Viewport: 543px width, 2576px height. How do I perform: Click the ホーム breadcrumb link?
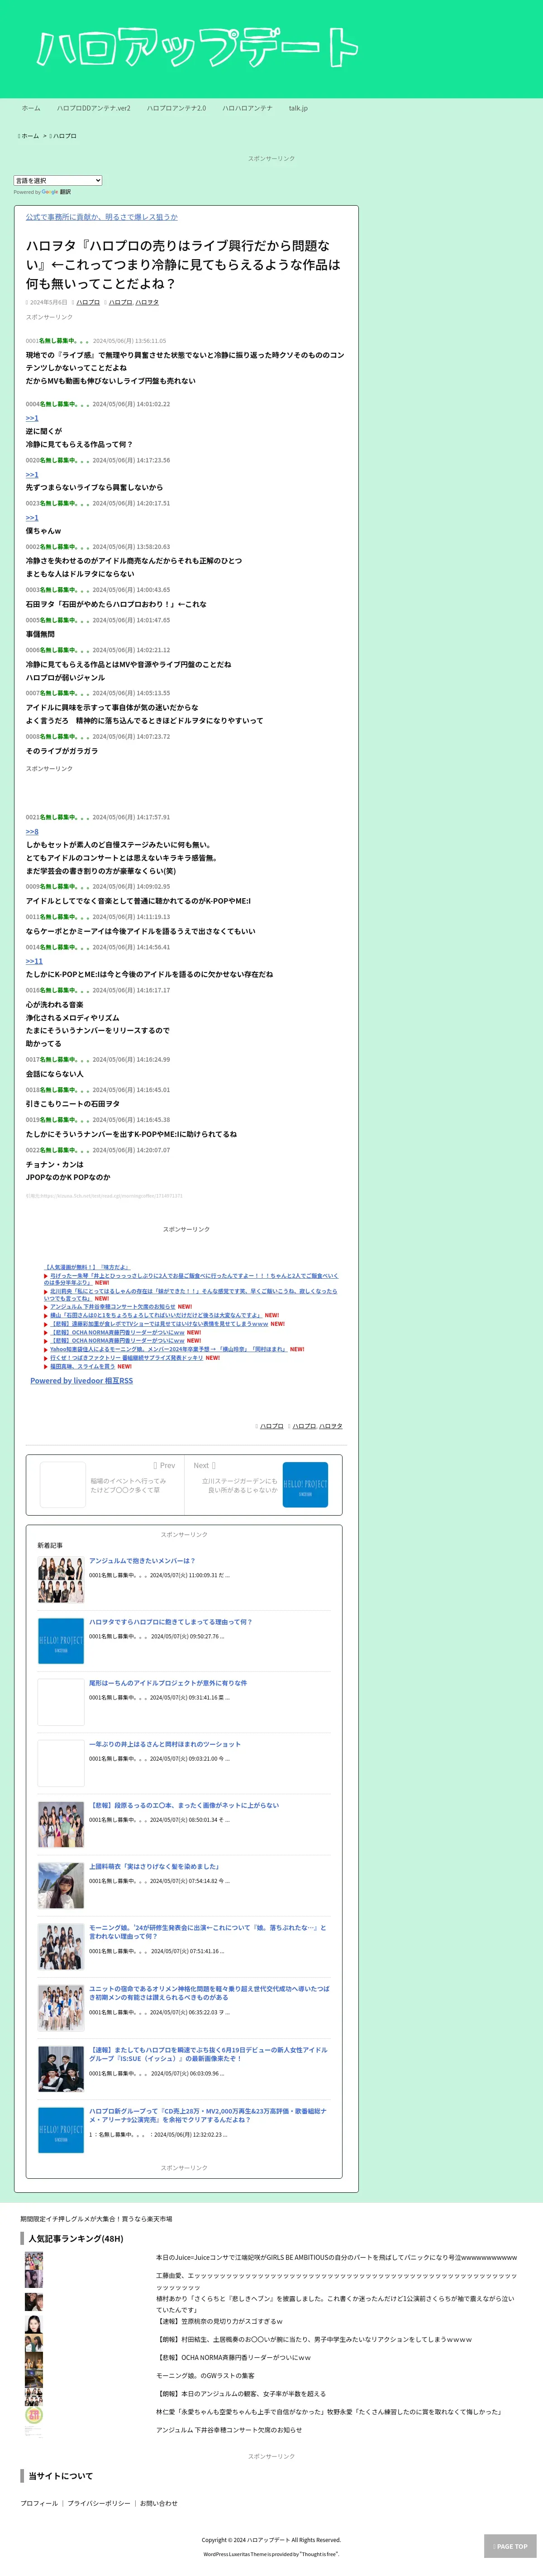pos(30,136)
